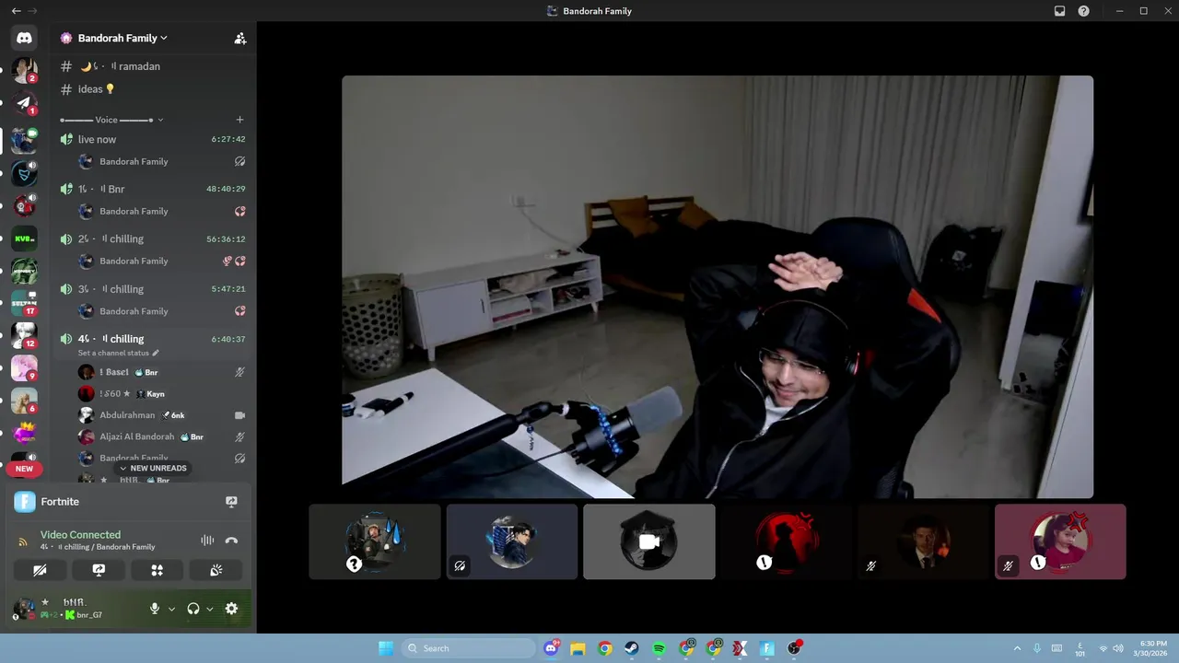Stream Fortnite using the screen share icon
The height and width of the screenshot is (663, 1179).
(x=231, y=502)
